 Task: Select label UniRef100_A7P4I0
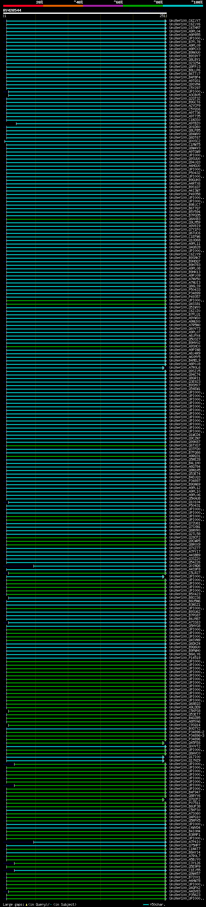(x=185, y=842)
